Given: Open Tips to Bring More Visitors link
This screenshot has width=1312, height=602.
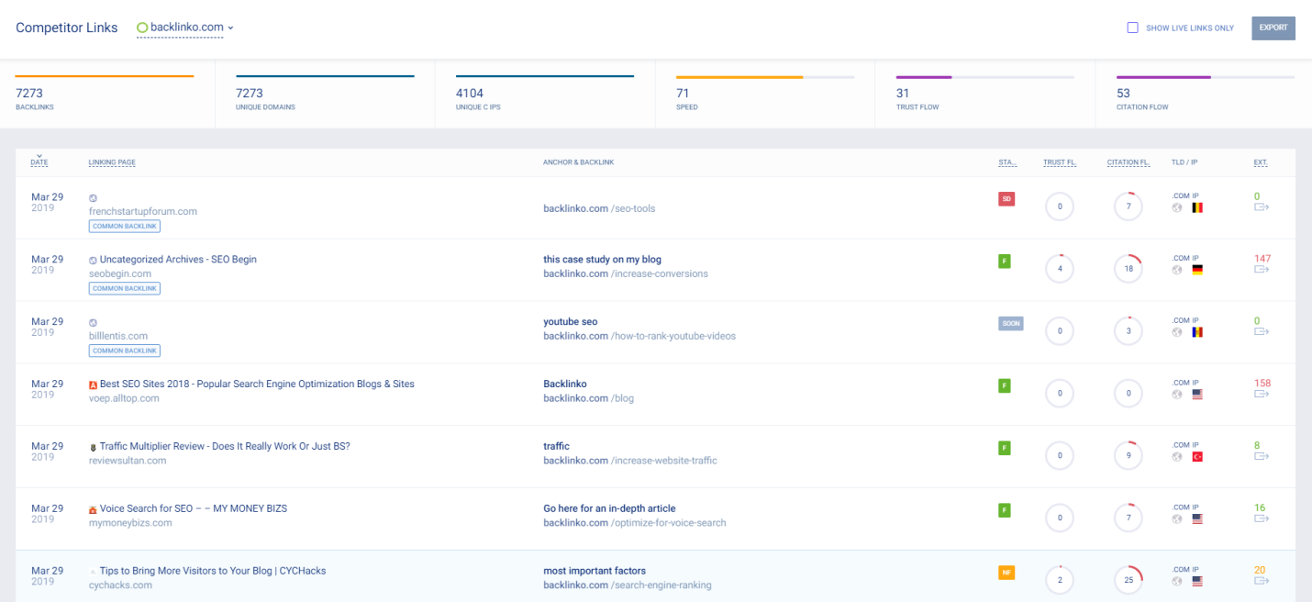Looking at the screenshot, I should (213, 572).
